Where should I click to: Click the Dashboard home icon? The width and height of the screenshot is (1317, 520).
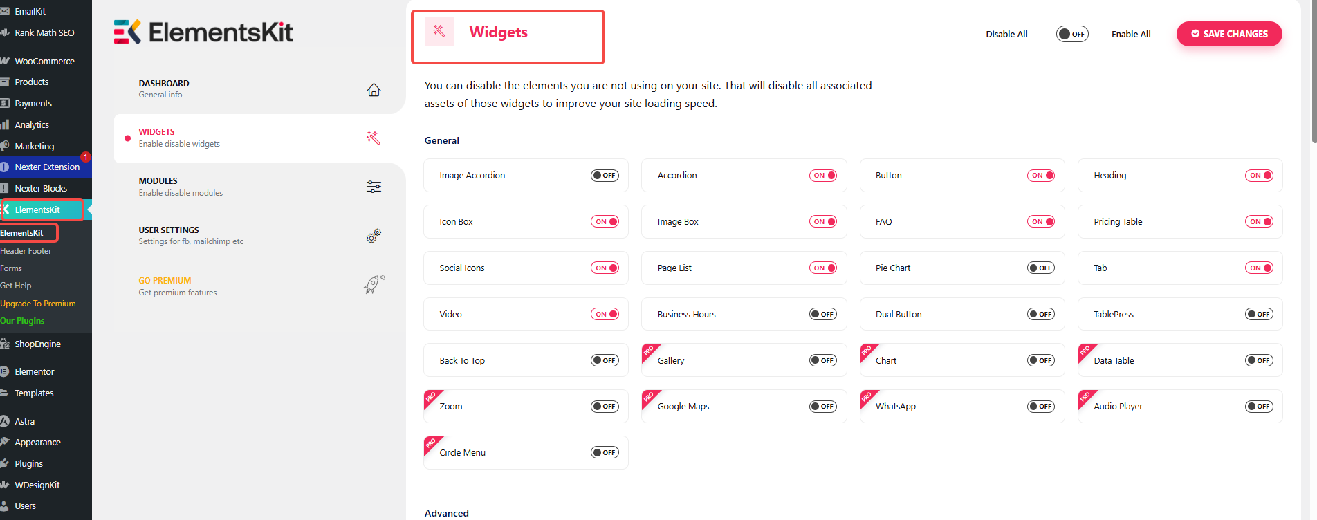[x=374, y=90]
